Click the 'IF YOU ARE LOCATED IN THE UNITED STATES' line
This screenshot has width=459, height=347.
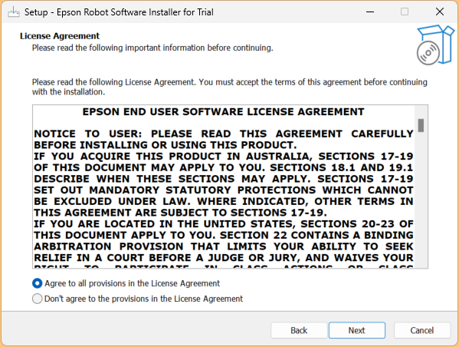pyautogui.click(x=223, y=224)
